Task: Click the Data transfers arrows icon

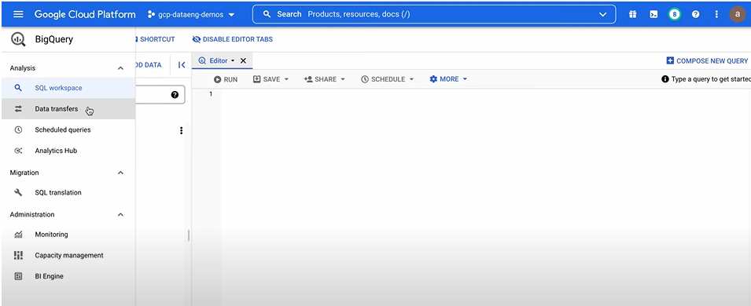Action: coord(18,109)
